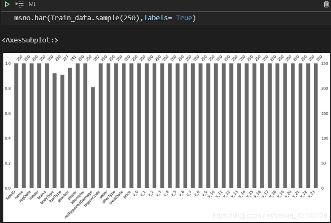Click the bodyType bar showing 230
Image resolution: width=331 pixels, height=223 pixels.
tap(55, 131)
